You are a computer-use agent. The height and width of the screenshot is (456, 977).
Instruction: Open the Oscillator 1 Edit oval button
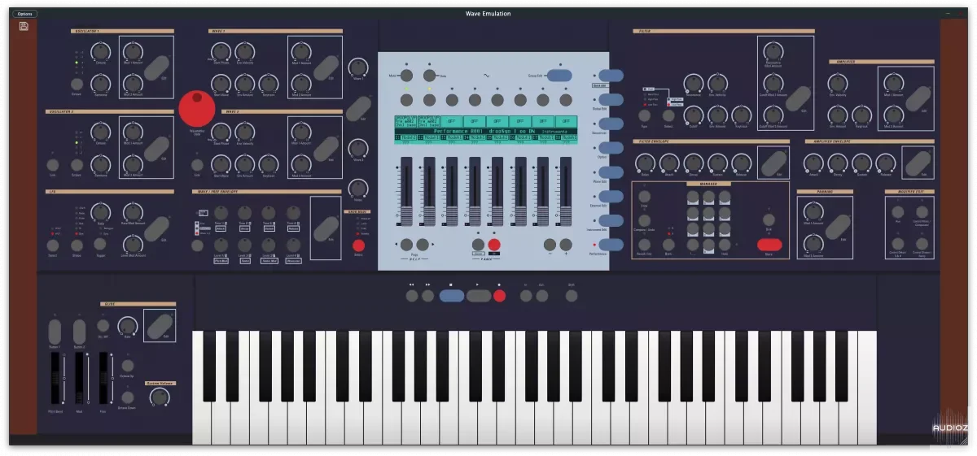(156, 67)
